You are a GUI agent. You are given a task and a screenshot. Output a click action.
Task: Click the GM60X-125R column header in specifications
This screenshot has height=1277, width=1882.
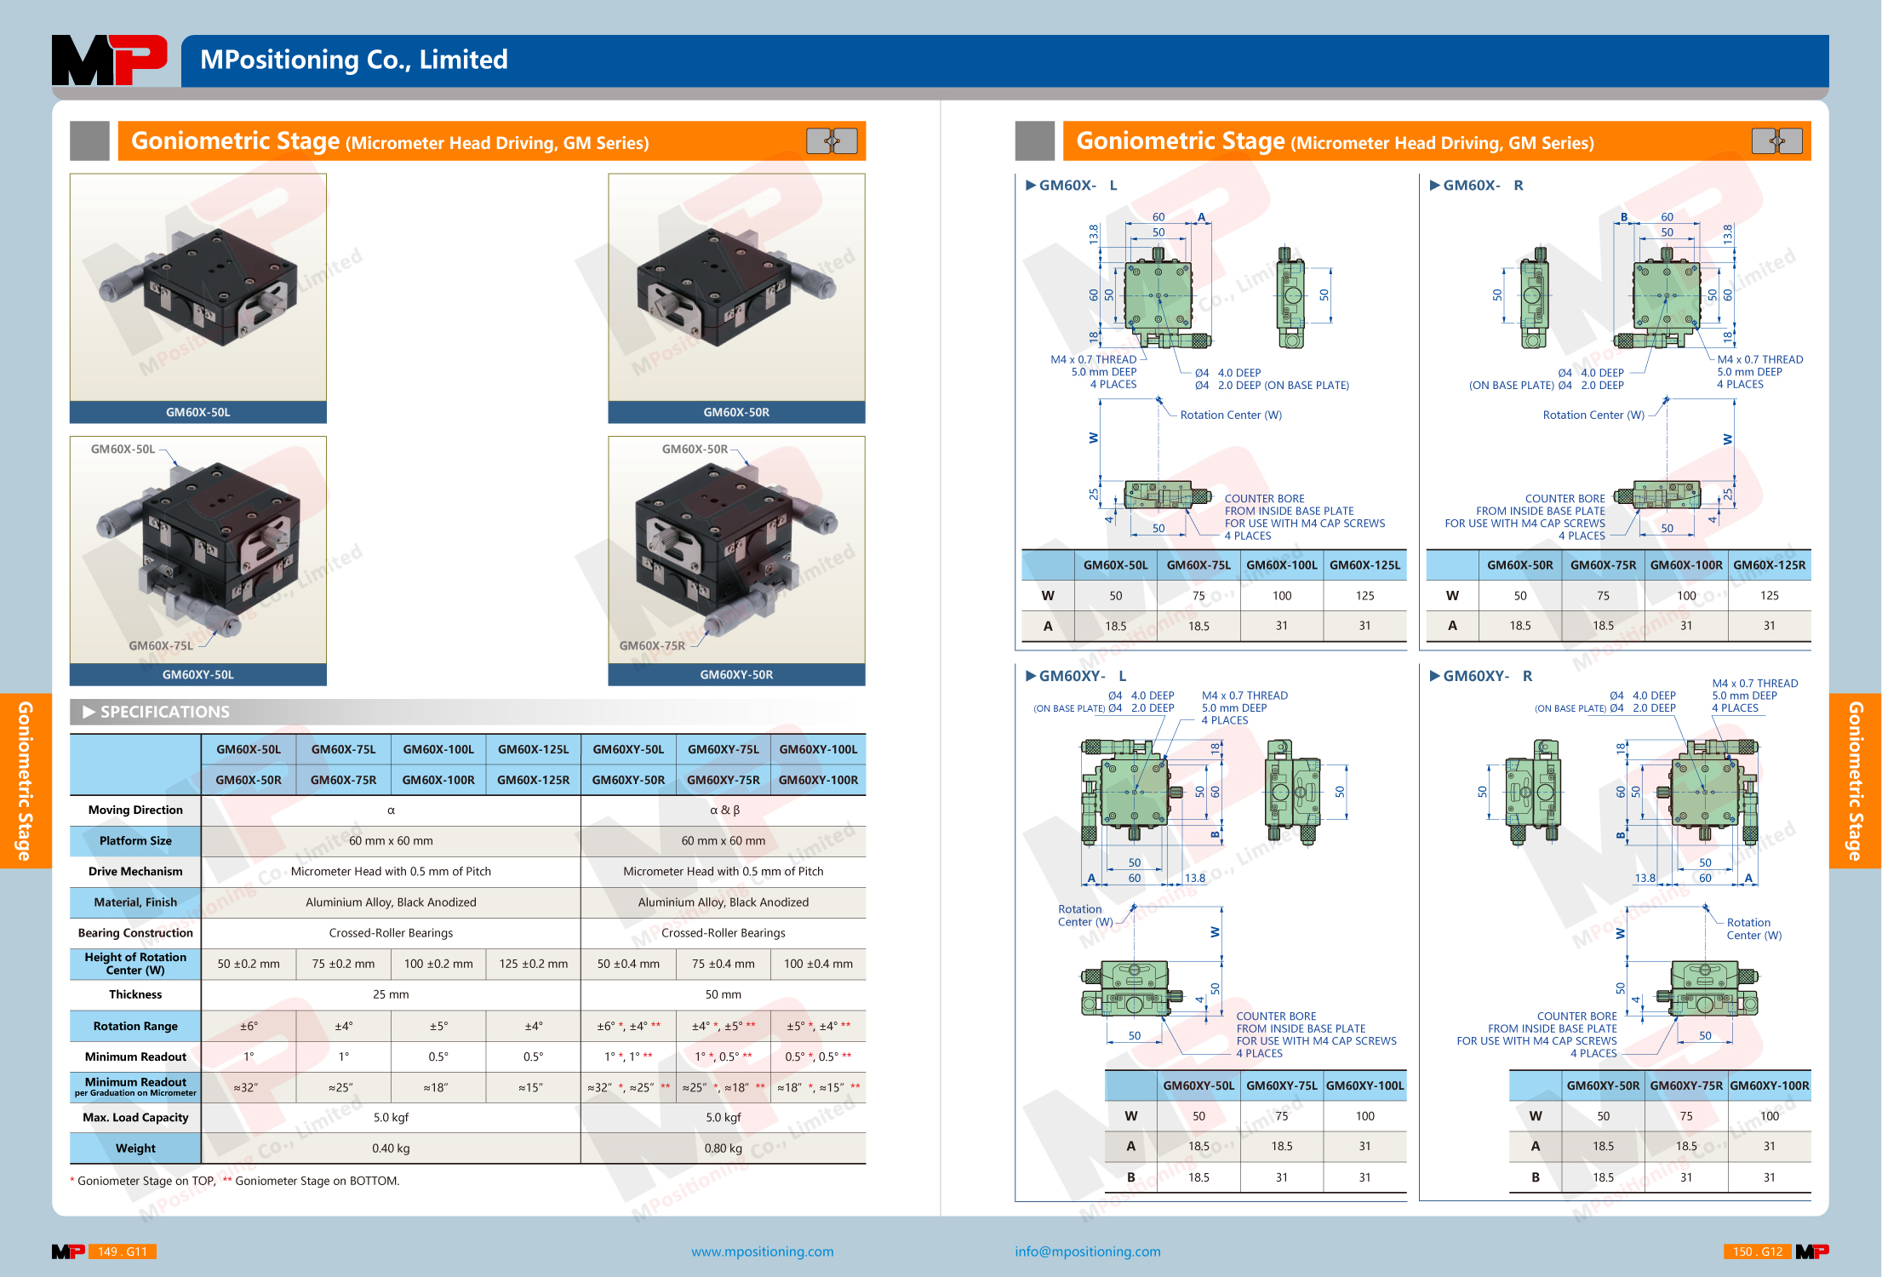[533, 779]
